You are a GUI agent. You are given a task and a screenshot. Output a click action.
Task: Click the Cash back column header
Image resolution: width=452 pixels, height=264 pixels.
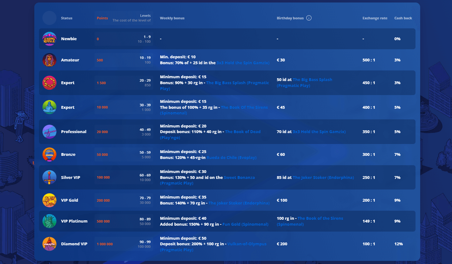click(403, 18)
